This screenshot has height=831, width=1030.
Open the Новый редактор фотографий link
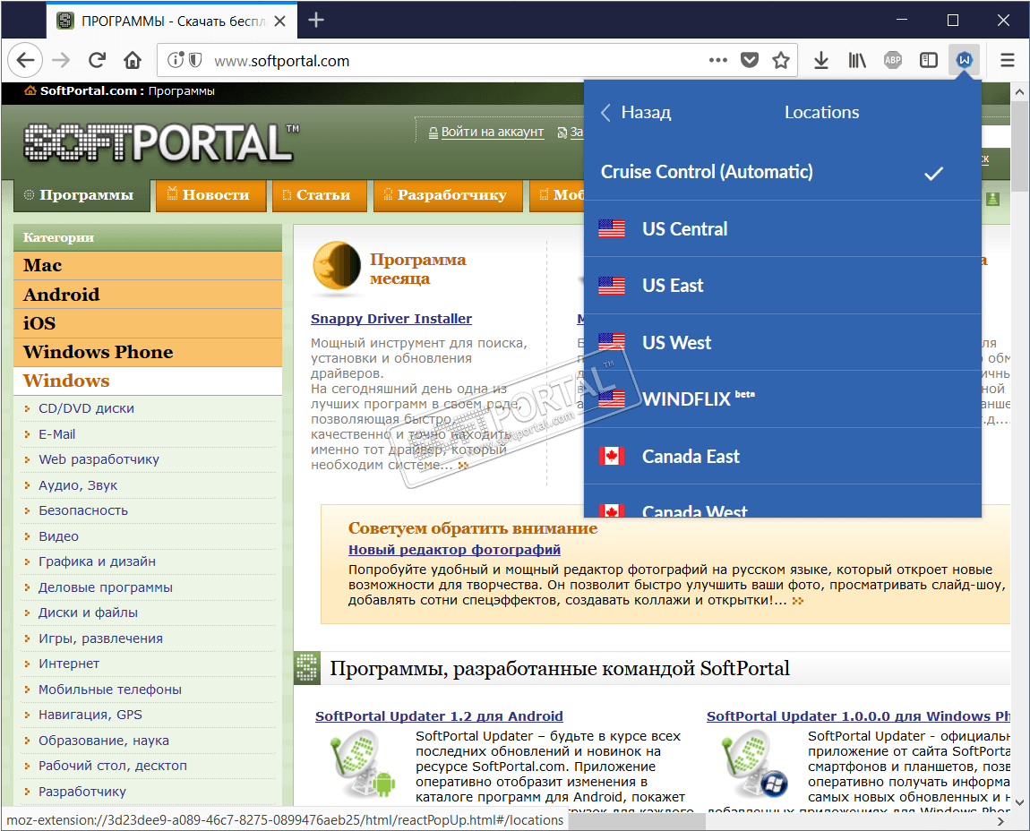coord(454,550)
